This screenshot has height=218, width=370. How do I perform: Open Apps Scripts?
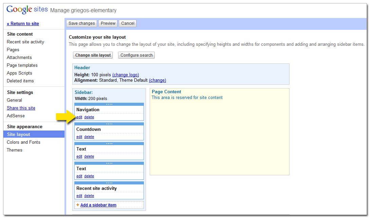click(x=19, y=73)
